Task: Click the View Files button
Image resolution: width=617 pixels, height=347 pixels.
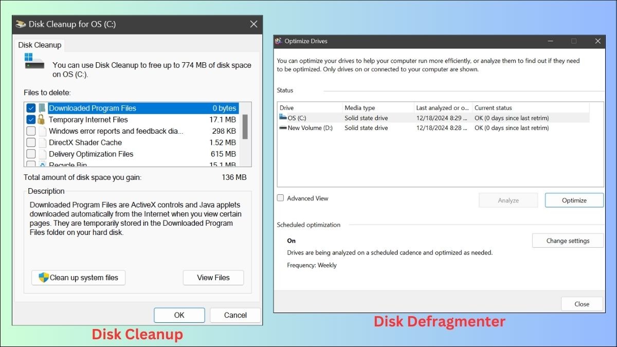Action: pyautogui.click(x=213, y=278)
